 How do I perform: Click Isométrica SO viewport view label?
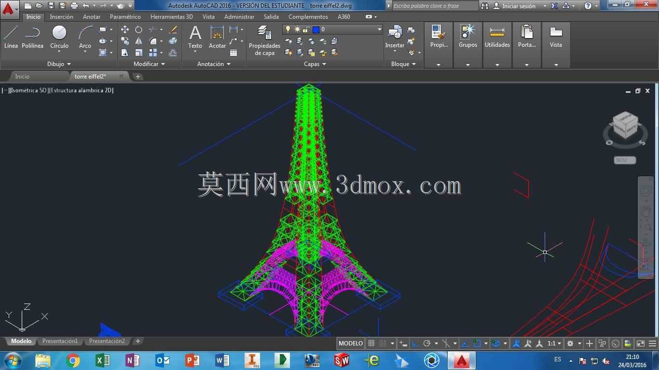29,90
